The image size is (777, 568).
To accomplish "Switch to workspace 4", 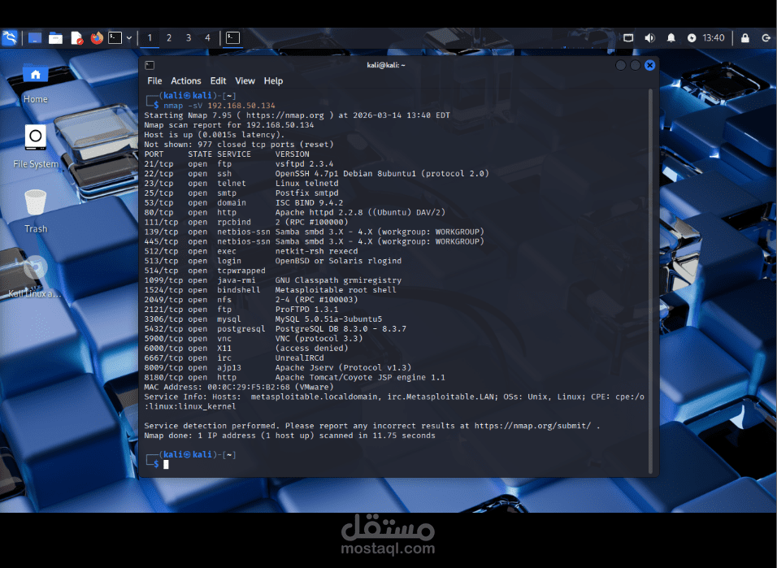I will (x=207, y=37).
